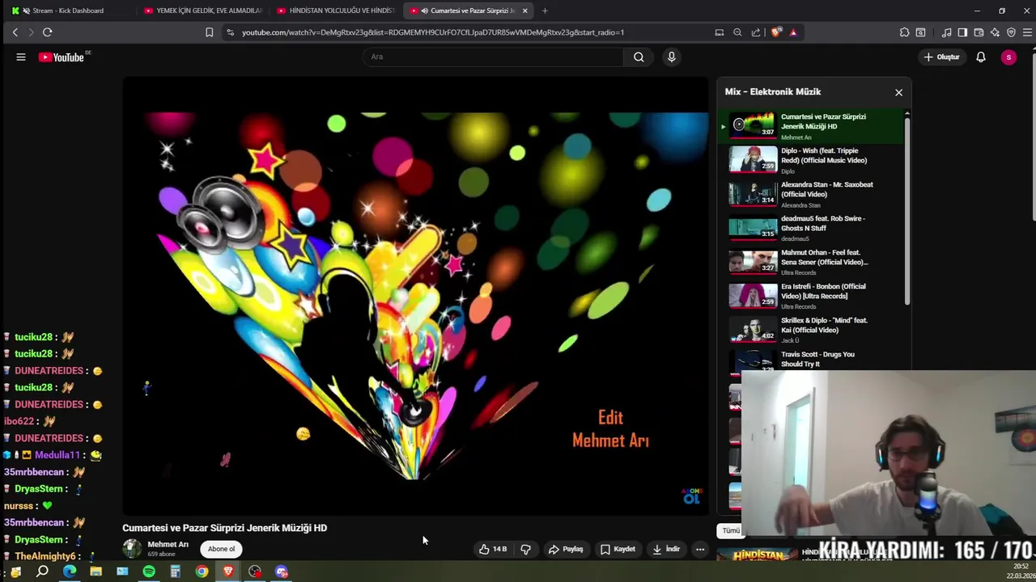Viewport: 1036px width, 582px height.
Task: Close the Cumartesi ve Pazar Sürprizi tab
Action: point(524,11)
